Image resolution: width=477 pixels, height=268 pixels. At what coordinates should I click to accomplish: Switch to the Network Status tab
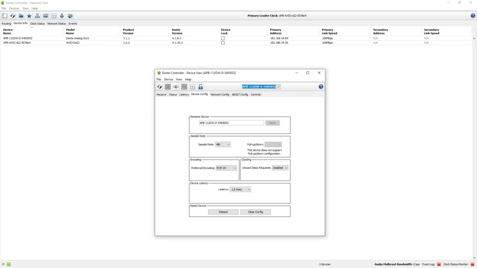56,24
